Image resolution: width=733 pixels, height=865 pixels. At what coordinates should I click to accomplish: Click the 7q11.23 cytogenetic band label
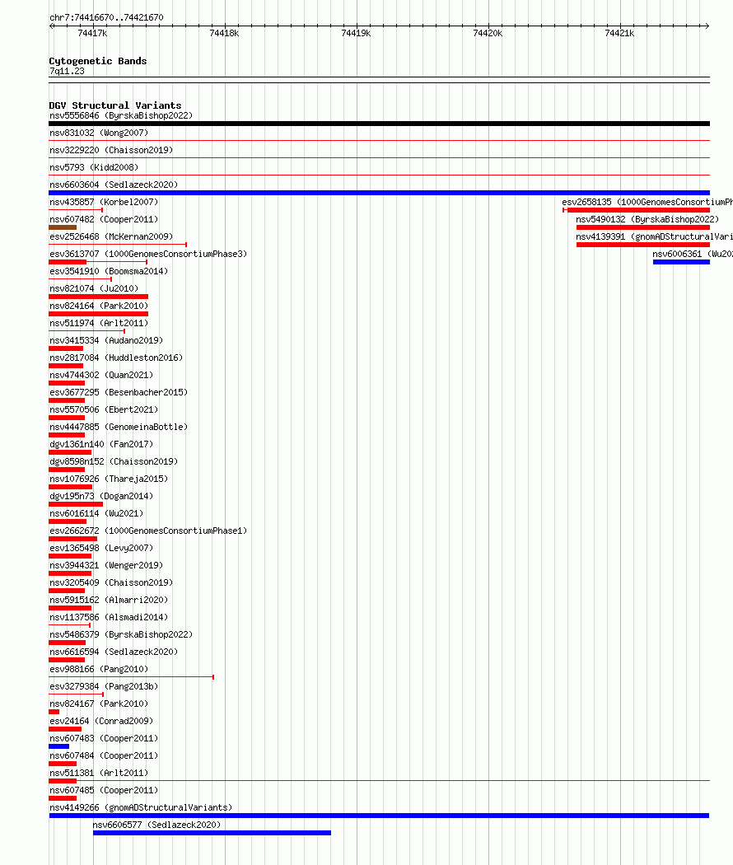(67, 71)
